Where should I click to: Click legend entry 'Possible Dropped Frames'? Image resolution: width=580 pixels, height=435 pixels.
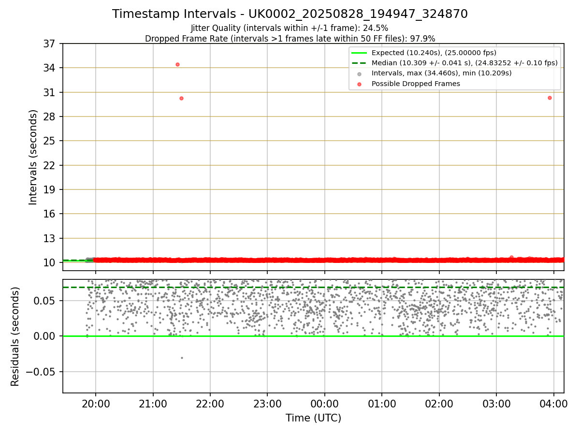[x=416, y=84]
